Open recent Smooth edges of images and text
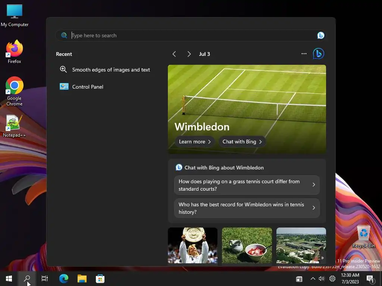 105,70
